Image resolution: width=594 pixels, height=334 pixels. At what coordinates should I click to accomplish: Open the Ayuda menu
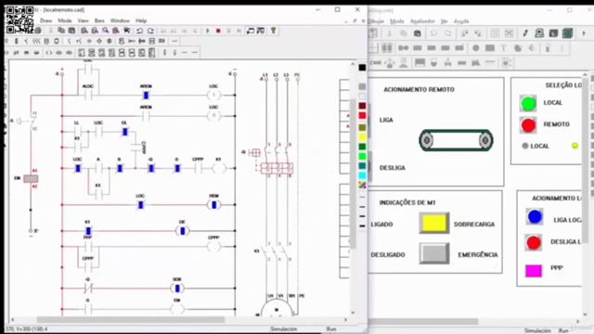click(x=461, y=21)
